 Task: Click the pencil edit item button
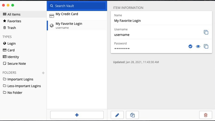tap(117, 115)
